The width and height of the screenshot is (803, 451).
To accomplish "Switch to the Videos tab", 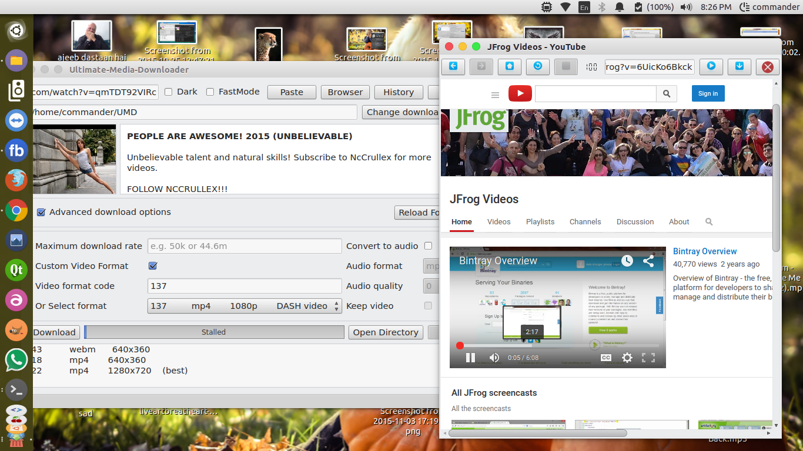I will (x=499, y=222).
